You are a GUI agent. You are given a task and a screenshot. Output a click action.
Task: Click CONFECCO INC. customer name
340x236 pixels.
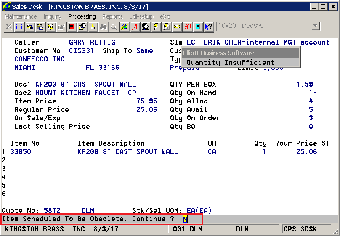pyautogui.click(x=41, y=59)
